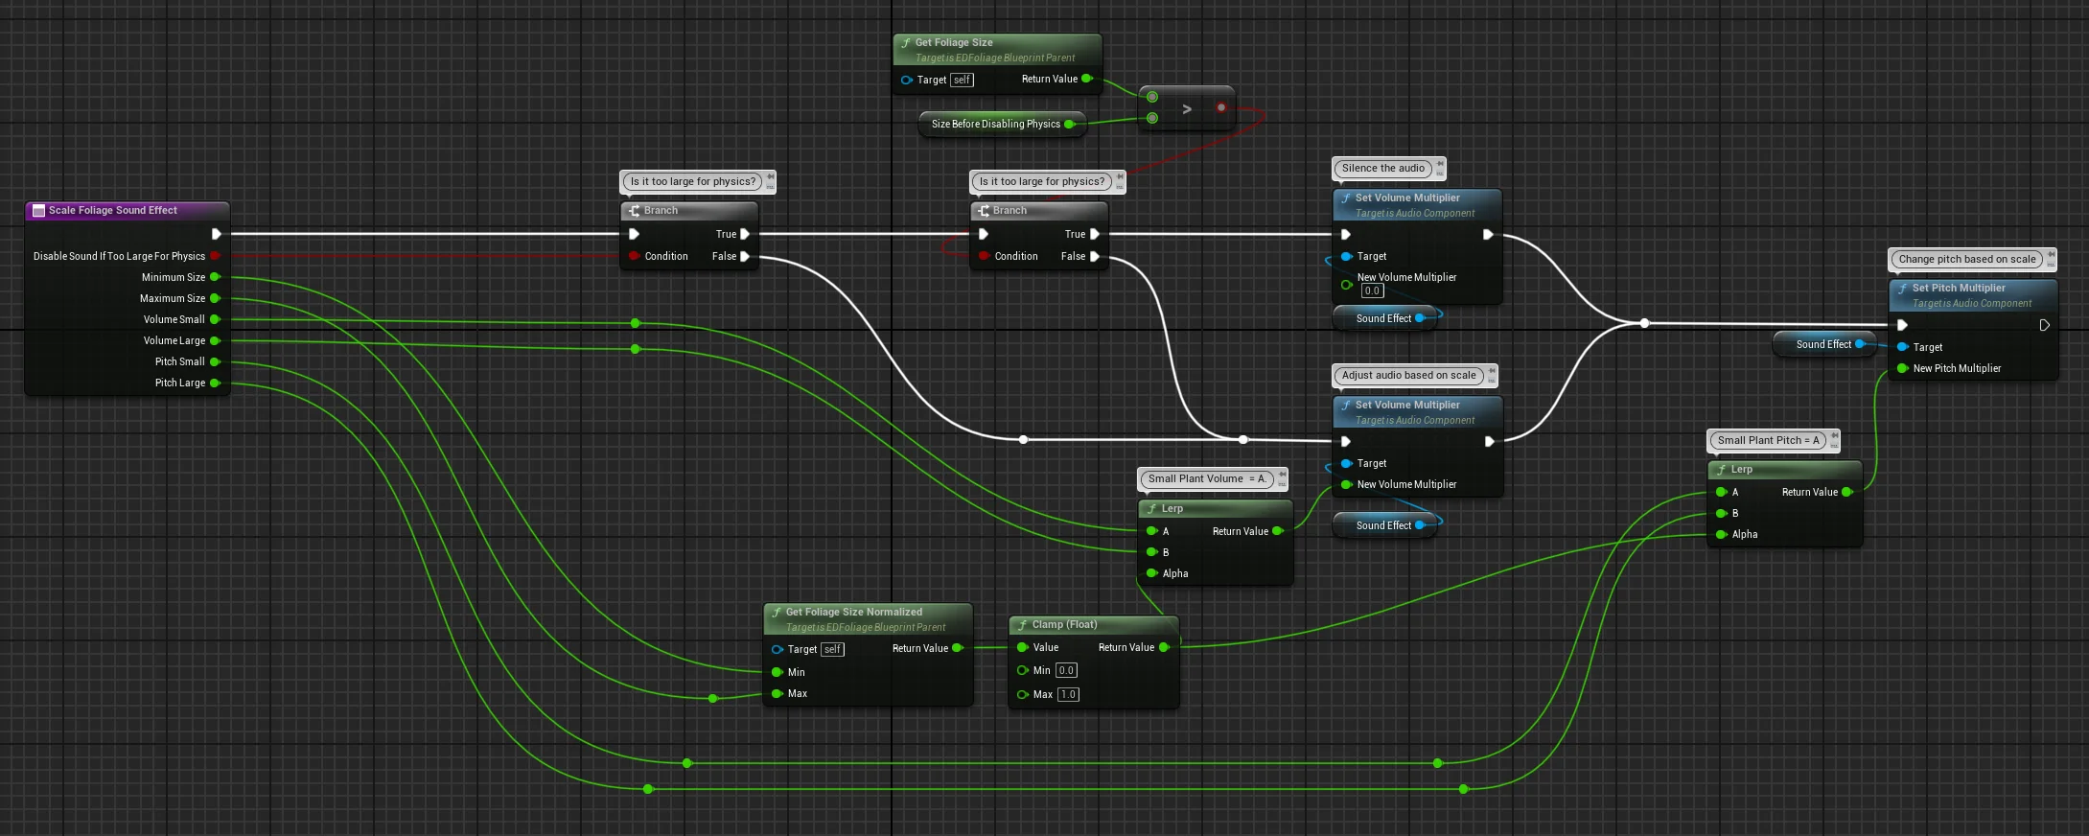The width and height of the screenshot is (2089, 836).
Task: Toggle pin on 'Change pitch based on scale' comment
Action: coord(2051,256)
